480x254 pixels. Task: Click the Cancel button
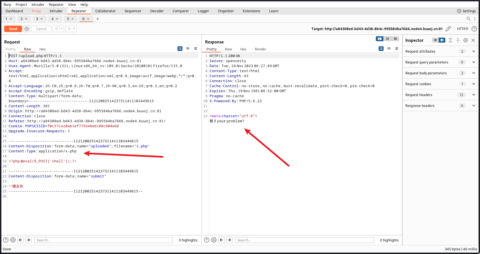coord(41,29)
